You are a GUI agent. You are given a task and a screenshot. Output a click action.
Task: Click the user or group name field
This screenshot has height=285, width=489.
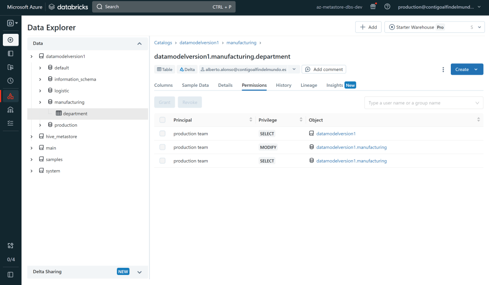(x=420, y=103)
